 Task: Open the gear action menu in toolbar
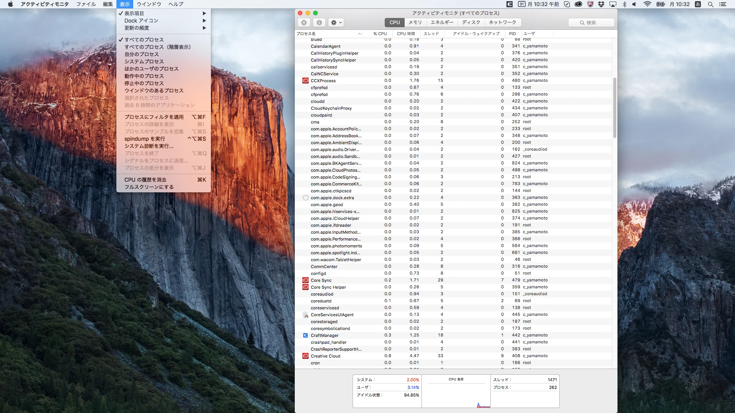point(336,23)
